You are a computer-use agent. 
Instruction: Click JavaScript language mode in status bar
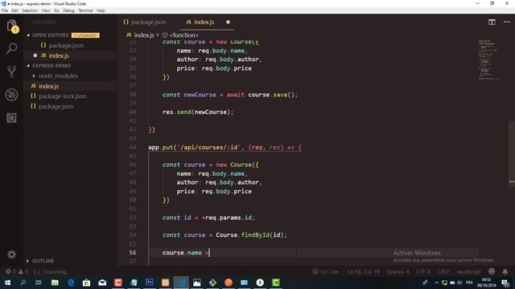[x=468, y=271]
